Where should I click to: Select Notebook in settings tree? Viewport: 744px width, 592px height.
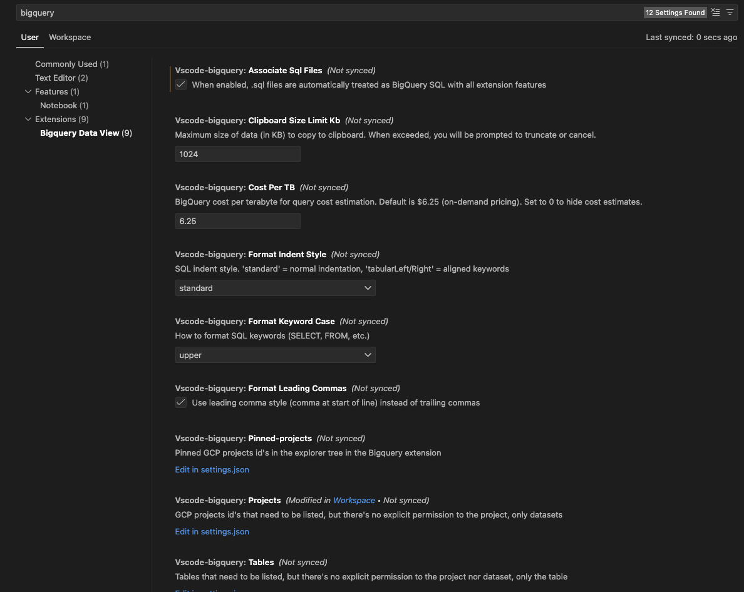pos(64,105)
